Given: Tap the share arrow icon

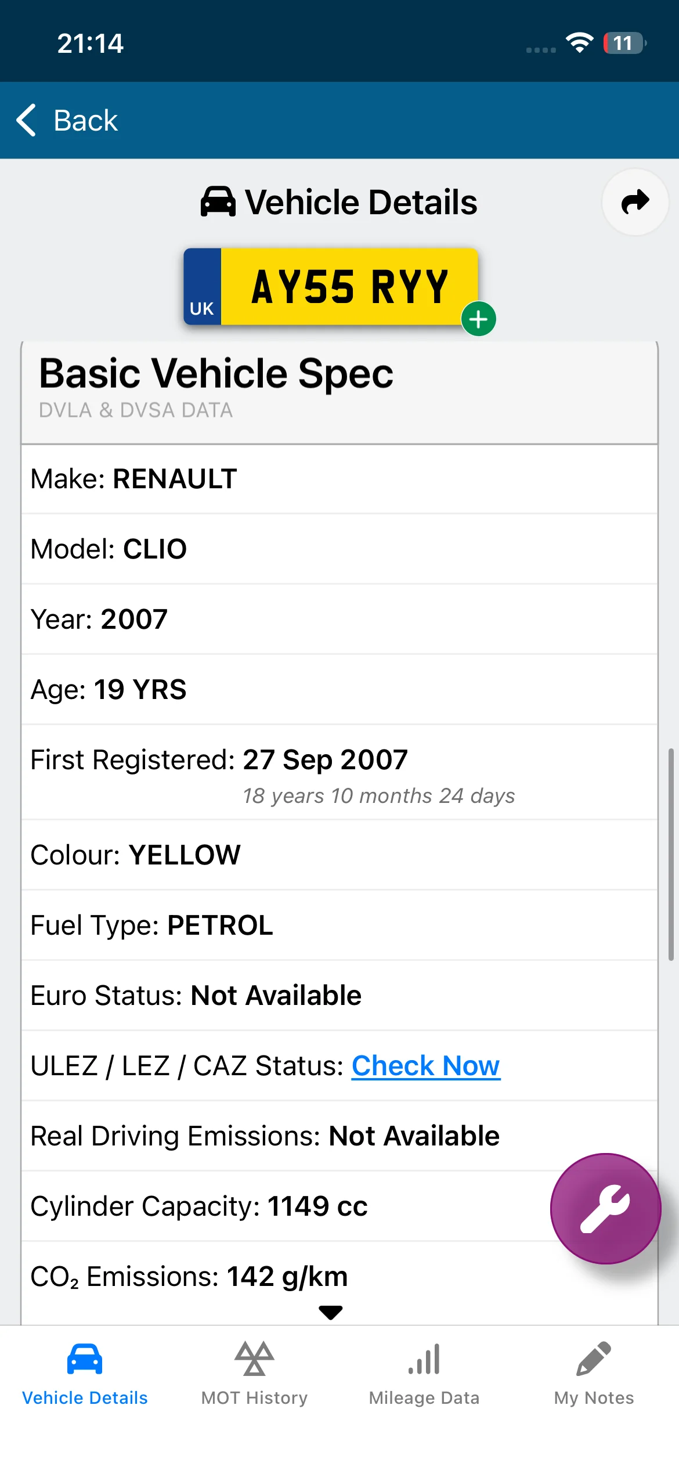Looking at the screenshot, I should [x=635, y=202].
